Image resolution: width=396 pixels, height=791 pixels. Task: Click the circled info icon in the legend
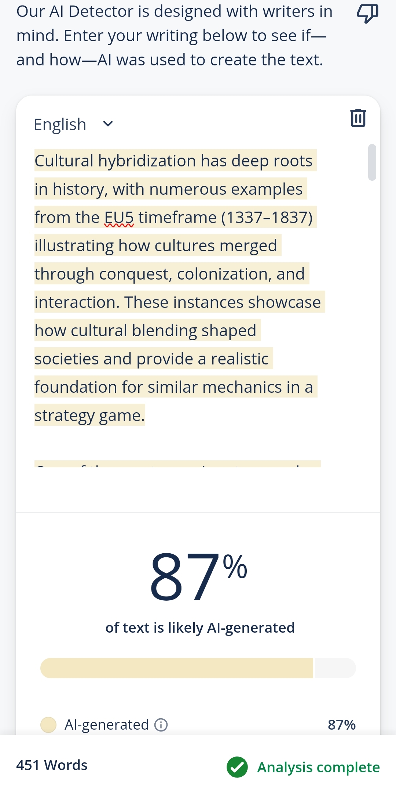click(x=161, y=725)
